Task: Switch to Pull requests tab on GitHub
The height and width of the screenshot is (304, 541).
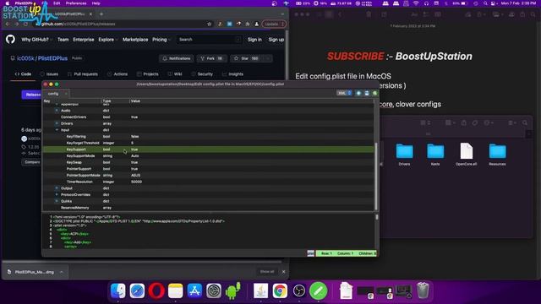Action: 83,74
